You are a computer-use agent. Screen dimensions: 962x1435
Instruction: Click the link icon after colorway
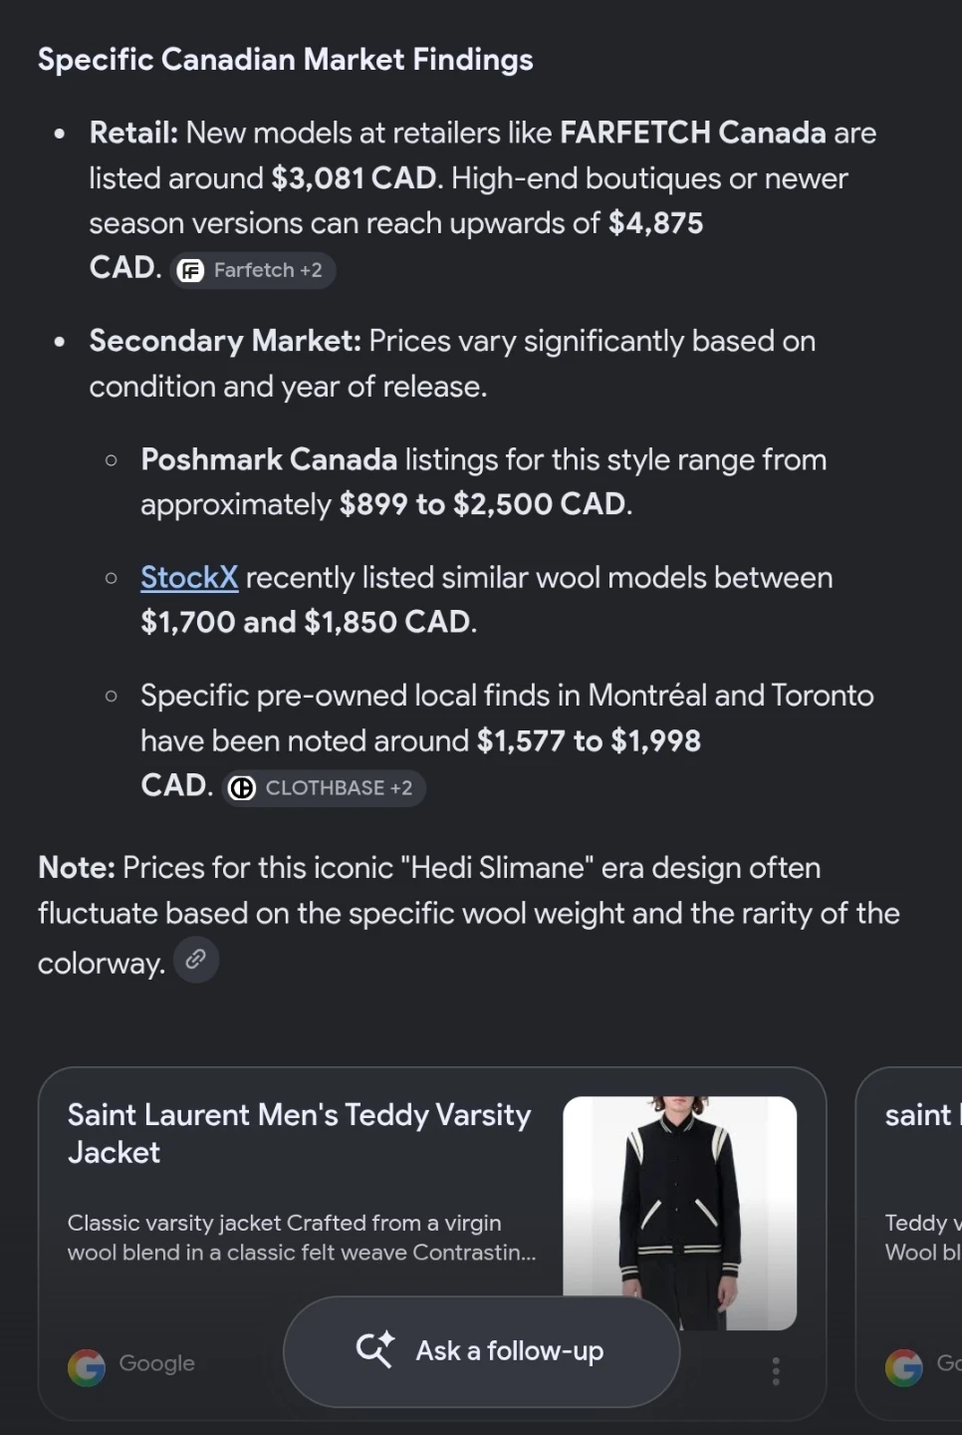[196, 960]
